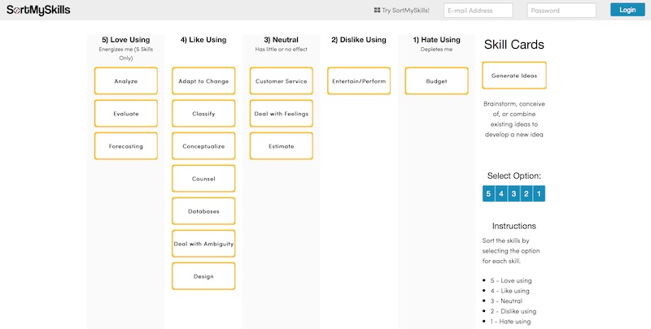The width and height of the screenshot is (651, 329).
Task: Focus the E-mail Address field
Action: pyautogui.click(x=478, y=11)
